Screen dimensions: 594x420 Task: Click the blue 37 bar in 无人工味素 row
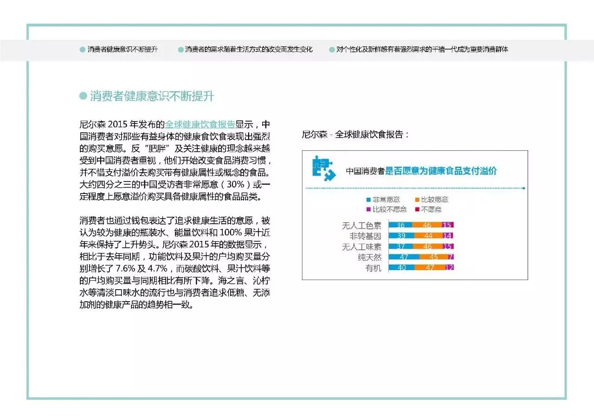401,246
